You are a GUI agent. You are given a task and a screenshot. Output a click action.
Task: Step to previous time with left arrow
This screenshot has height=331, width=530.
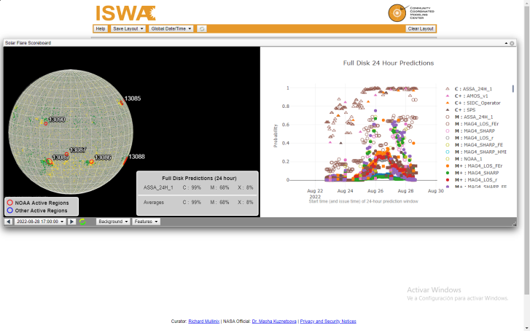click(8, 222)
